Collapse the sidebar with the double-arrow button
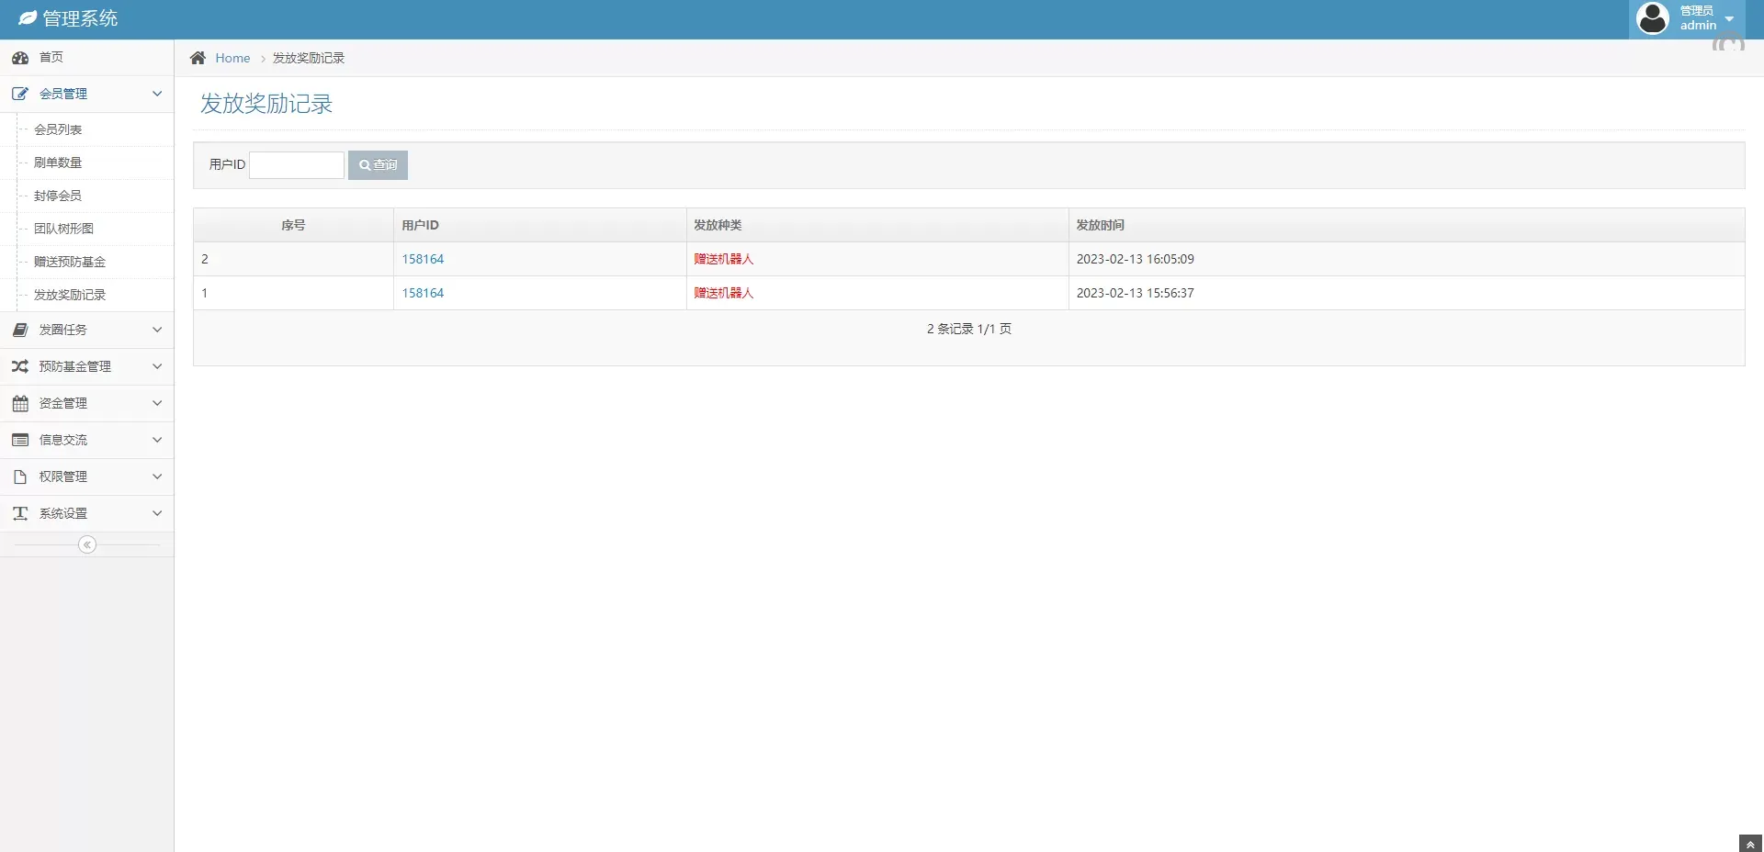Viewport: 1764px width, 852px height. pos(87,545)
